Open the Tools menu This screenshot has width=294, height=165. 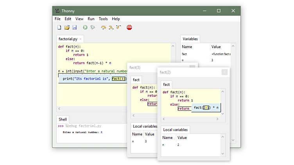click(x=103, y=19)
